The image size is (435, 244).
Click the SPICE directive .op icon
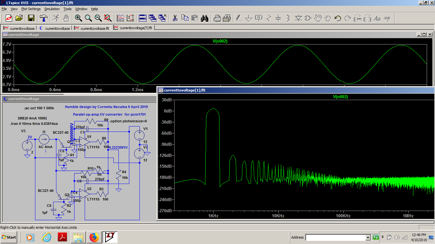[x=387, y=18]
